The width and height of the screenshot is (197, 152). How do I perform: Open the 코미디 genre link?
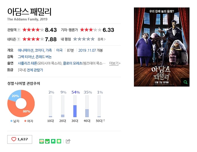pos(39,50)
